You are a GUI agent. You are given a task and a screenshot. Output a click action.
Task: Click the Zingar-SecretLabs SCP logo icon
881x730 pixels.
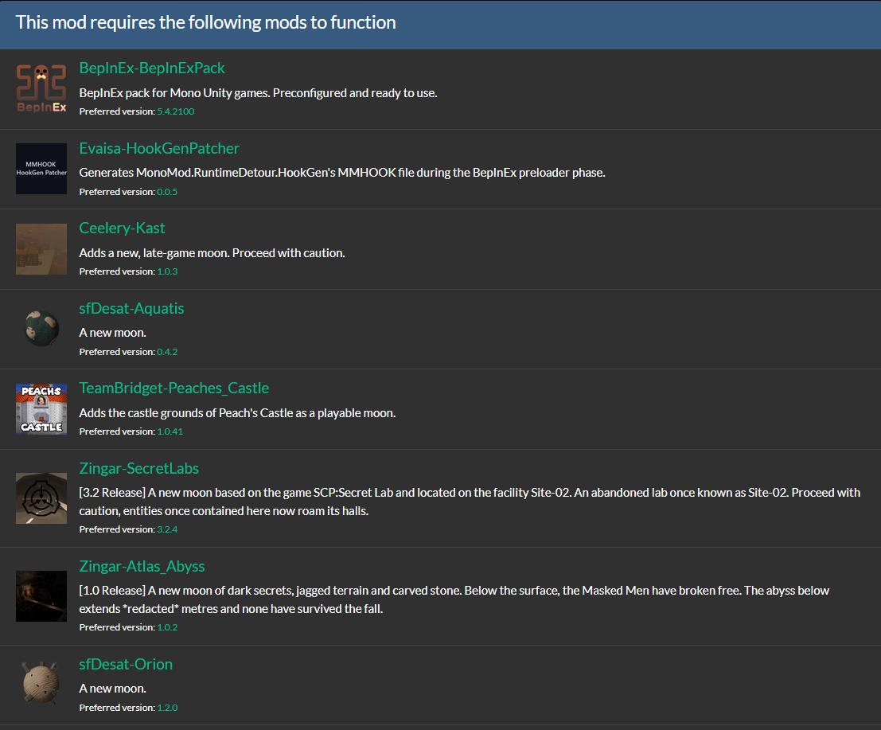pos(41,498)
